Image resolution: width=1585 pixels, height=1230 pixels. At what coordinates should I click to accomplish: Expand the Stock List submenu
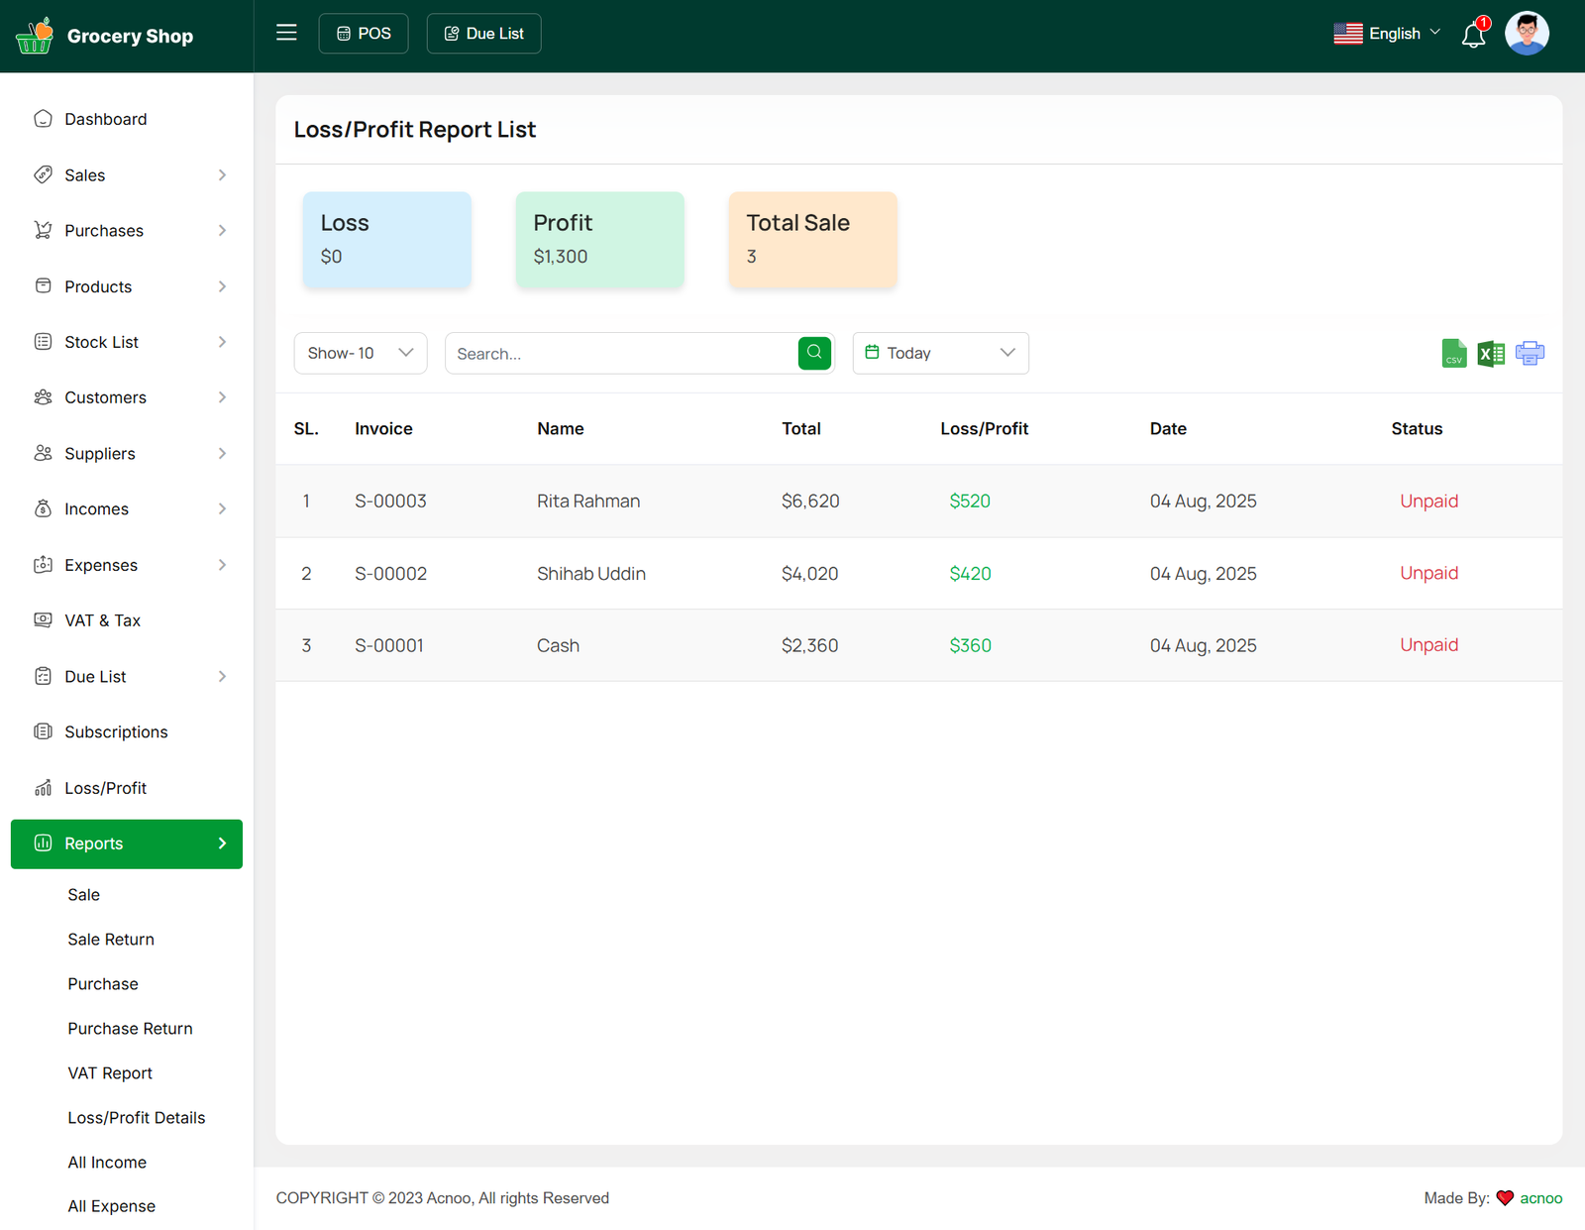pos(127,342)
